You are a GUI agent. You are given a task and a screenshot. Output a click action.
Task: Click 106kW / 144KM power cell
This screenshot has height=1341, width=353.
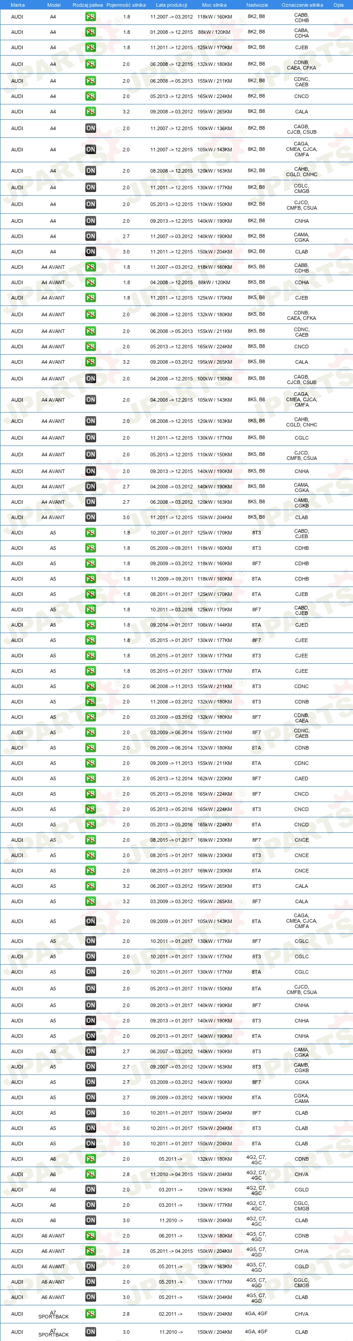215,625
